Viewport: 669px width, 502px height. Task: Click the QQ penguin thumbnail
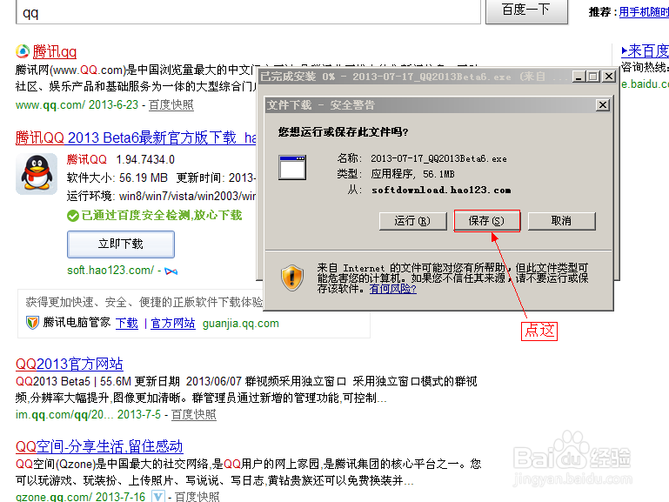[x=37, y=174]
